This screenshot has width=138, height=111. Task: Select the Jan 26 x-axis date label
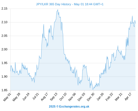click(100, 97)
